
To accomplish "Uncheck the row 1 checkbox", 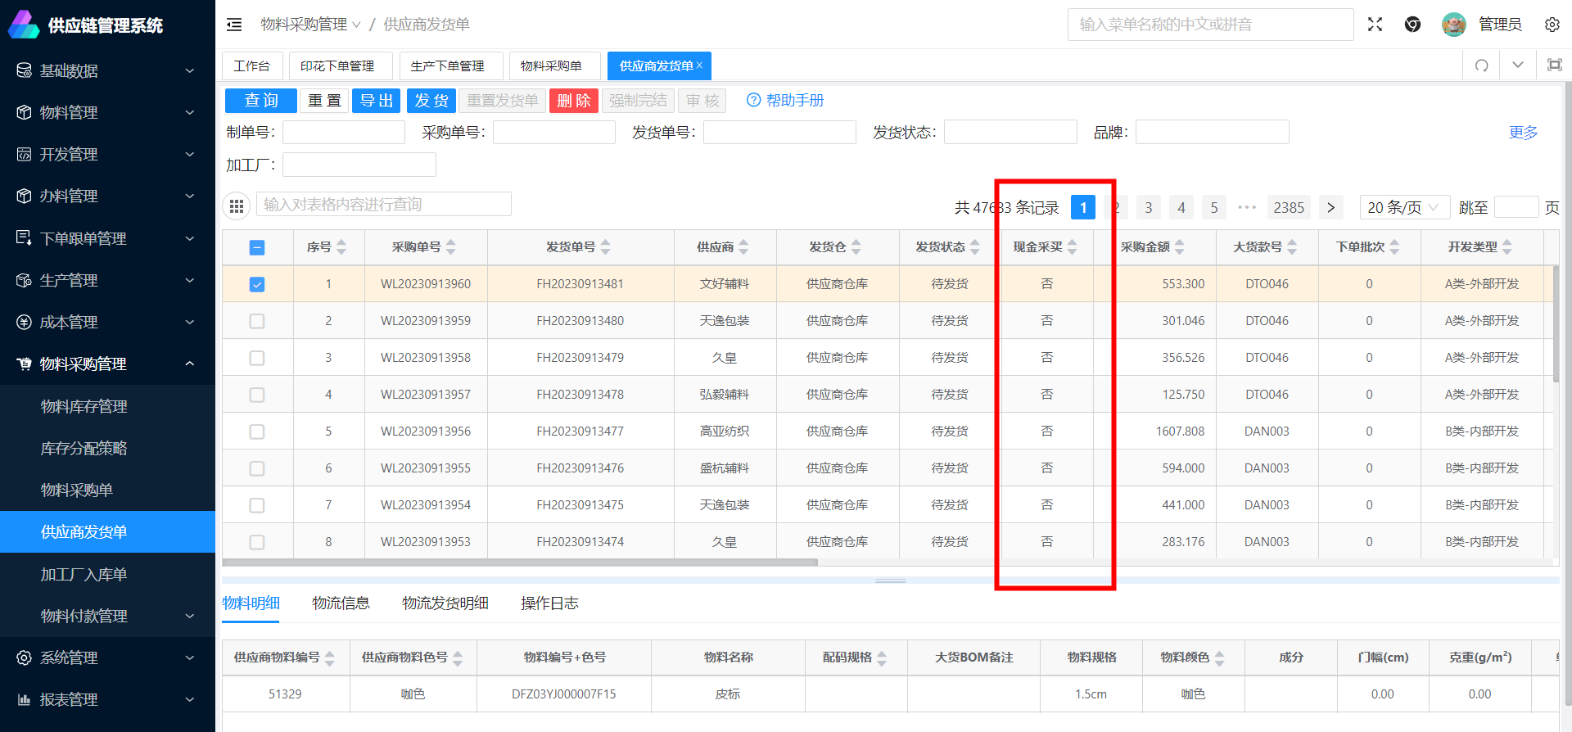I will [x=257, y=284].
